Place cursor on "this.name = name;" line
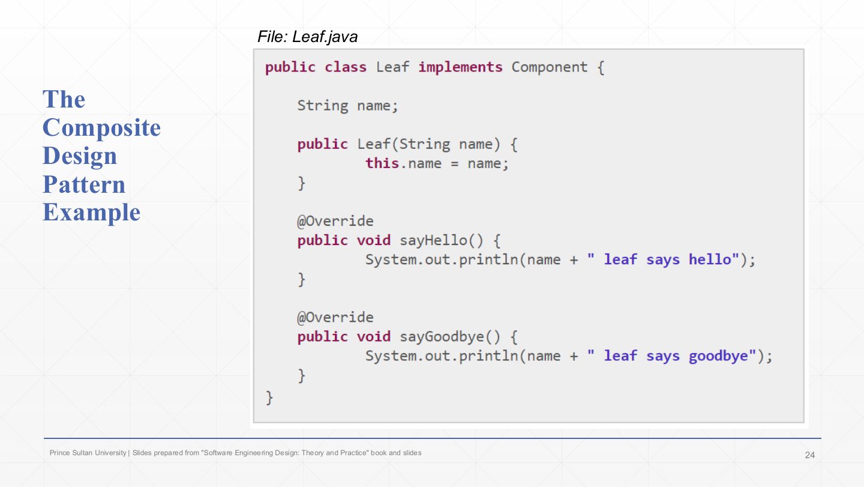864x487 pixels. tap(437, 163)
